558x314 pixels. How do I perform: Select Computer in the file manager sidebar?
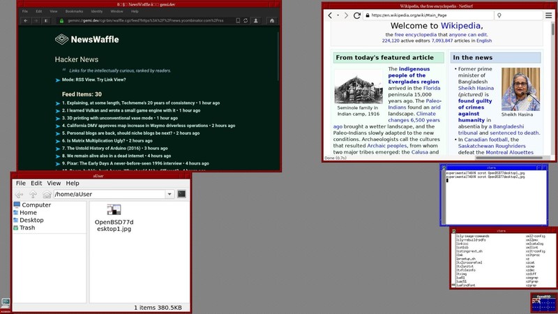[x=32, y=204]
